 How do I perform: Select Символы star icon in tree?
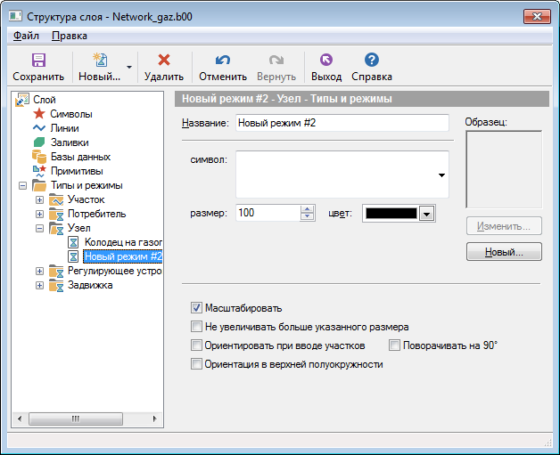[38, 114]
